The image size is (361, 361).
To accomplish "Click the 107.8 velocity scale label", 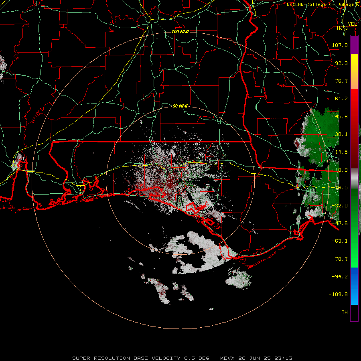I will [340, 45].
